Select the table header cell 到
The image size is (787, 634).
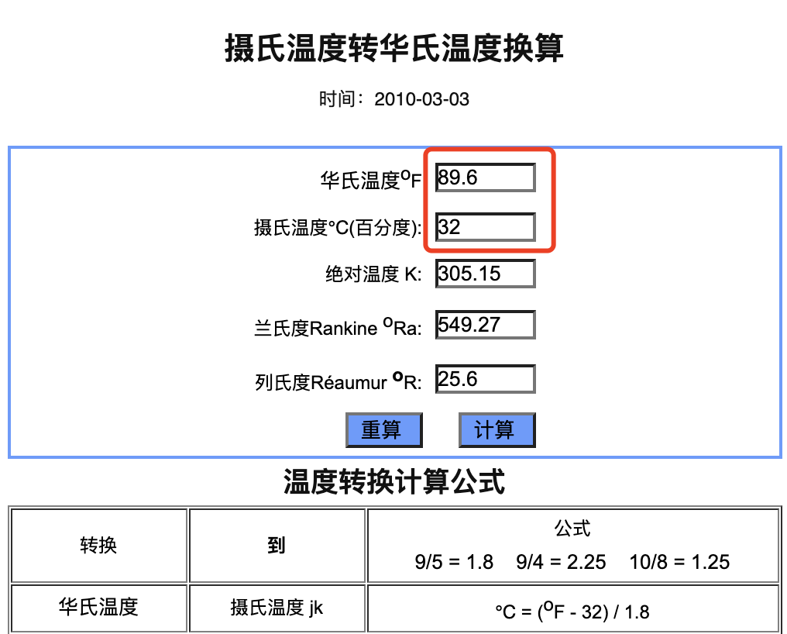click(277, 545)
